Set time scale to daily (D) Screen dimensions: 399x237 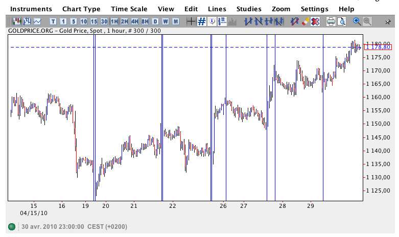point(155,21)
